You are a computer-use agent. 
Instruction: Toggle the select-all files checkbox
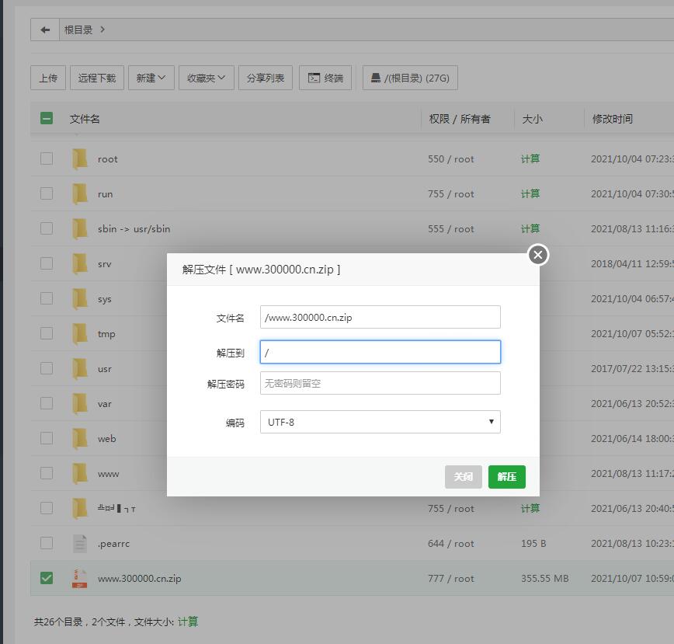click(47, 119)
